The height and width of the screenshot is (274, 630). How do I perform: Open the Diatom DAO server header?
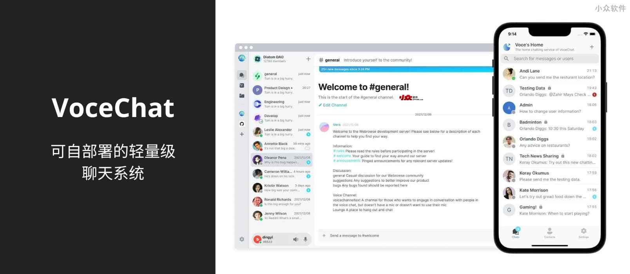click(x=274, y=59)
